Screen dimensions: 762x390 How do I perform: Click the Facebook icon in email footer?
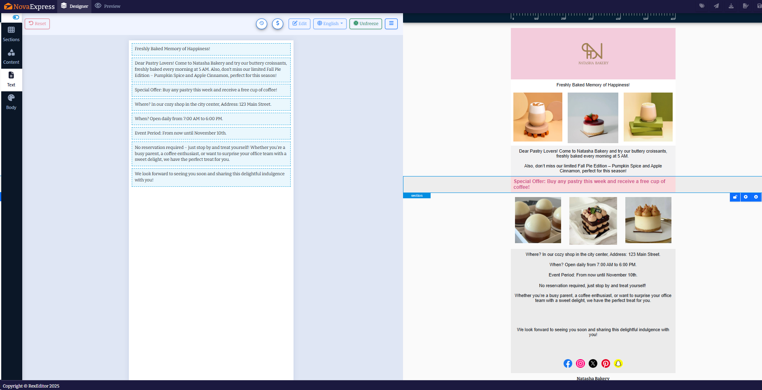pyautogui.click(x=568, y=363)
